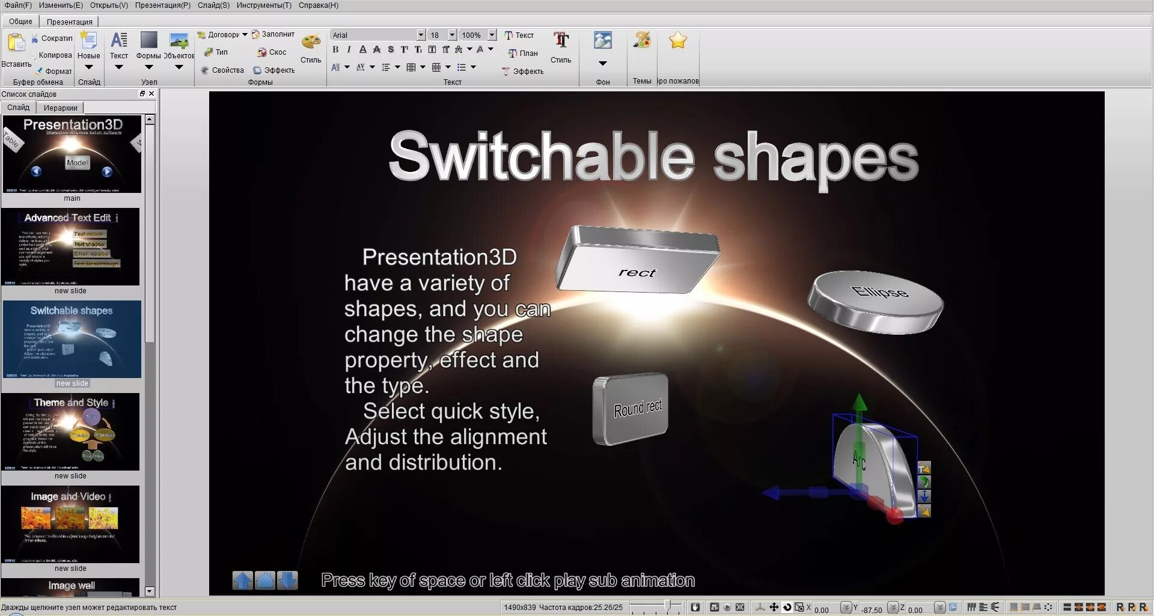
Task: Open the shape Стиль palette icon
Action: pyautogui.click(x=311, y=42)
